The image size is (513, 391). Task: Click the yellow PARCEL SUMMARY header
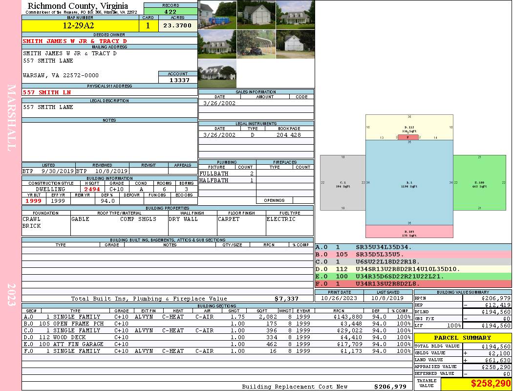[463, 338]
